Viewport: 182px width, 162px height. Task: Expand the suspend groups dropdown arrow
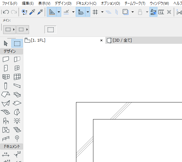coord(147,12)
